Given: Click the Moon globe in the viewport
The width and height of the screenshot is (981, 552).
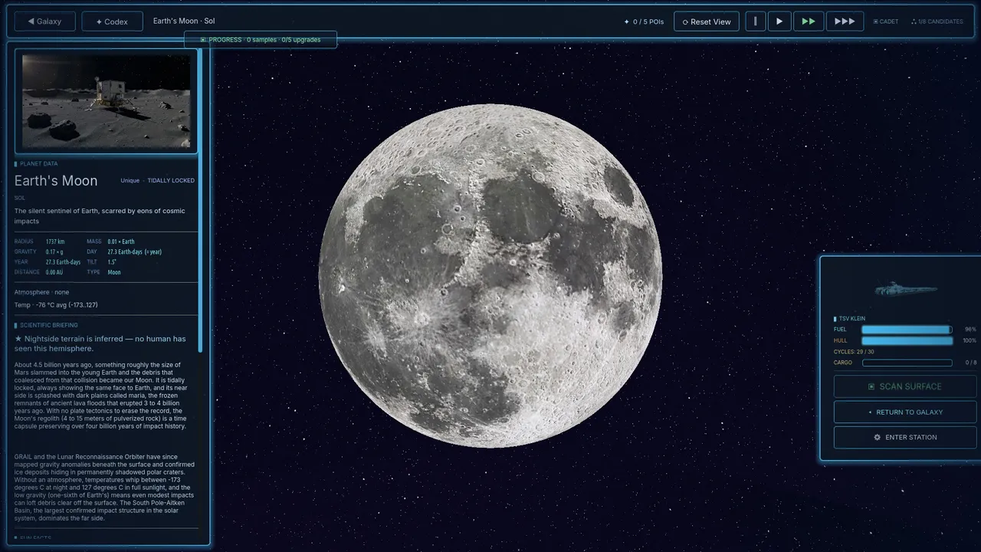Looking at the screenshot, I should click(x=490, y=276).
